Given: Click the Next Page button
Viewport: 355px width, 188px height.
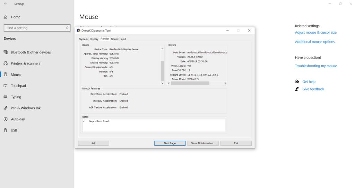Looking at the screenshot, I should click(x=170, y=143).
